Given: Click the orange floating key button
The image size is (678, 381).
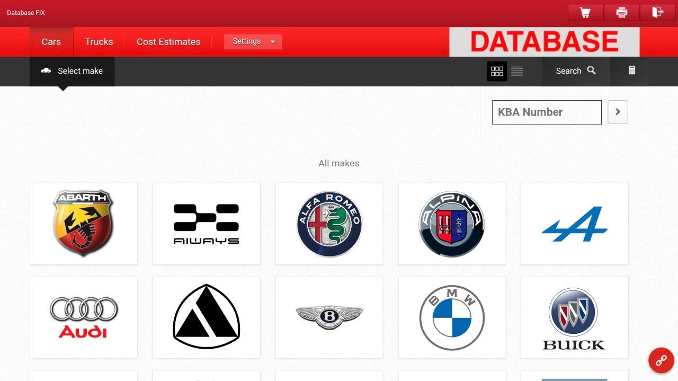Looking at the screenshot, I should click(661, 360).
